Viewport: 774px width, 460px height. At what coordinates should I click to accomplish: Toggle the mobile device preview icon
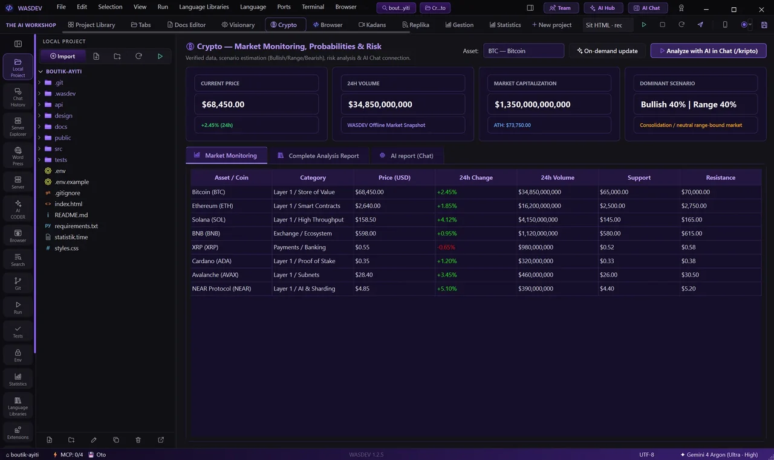coord(725,25)
